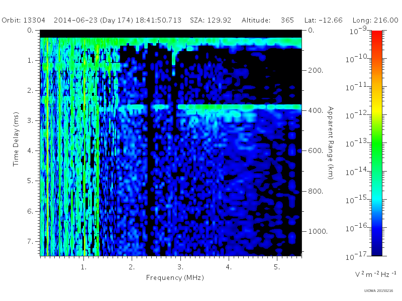Click the V² m⁻² Hz⁻¹ units label
This screenshot has height=301, width=402.
coord(376,274)
